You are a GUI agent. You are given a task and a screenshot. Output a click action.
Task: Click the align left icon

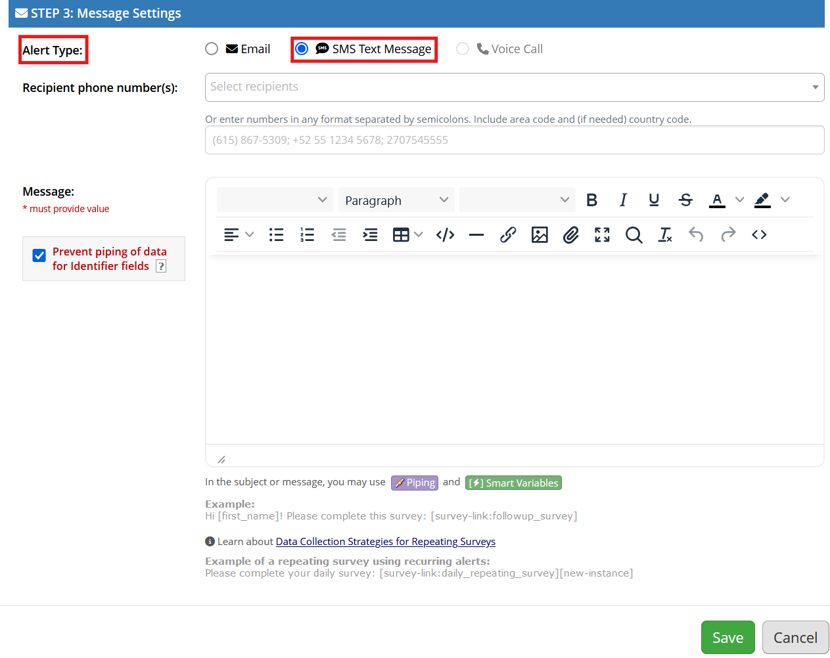tap(231, 234)
